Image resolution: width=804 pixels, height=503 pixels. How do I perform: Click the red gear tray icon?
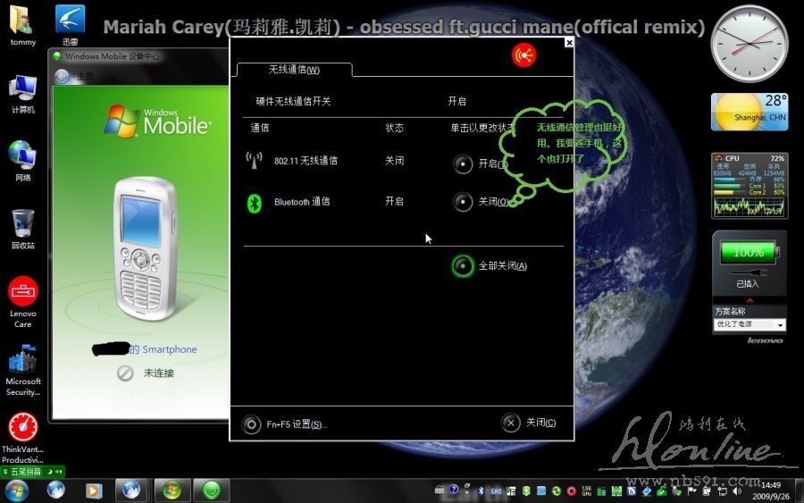tap(571, 491)
